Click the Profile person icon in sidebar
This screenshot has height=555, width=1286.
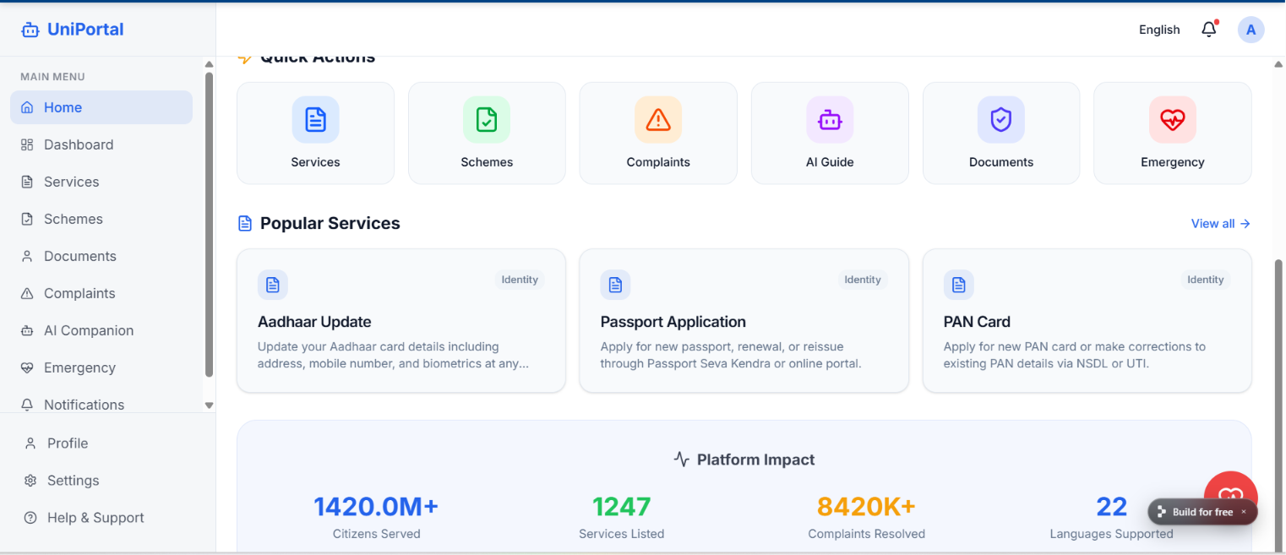tap(30, 443)
